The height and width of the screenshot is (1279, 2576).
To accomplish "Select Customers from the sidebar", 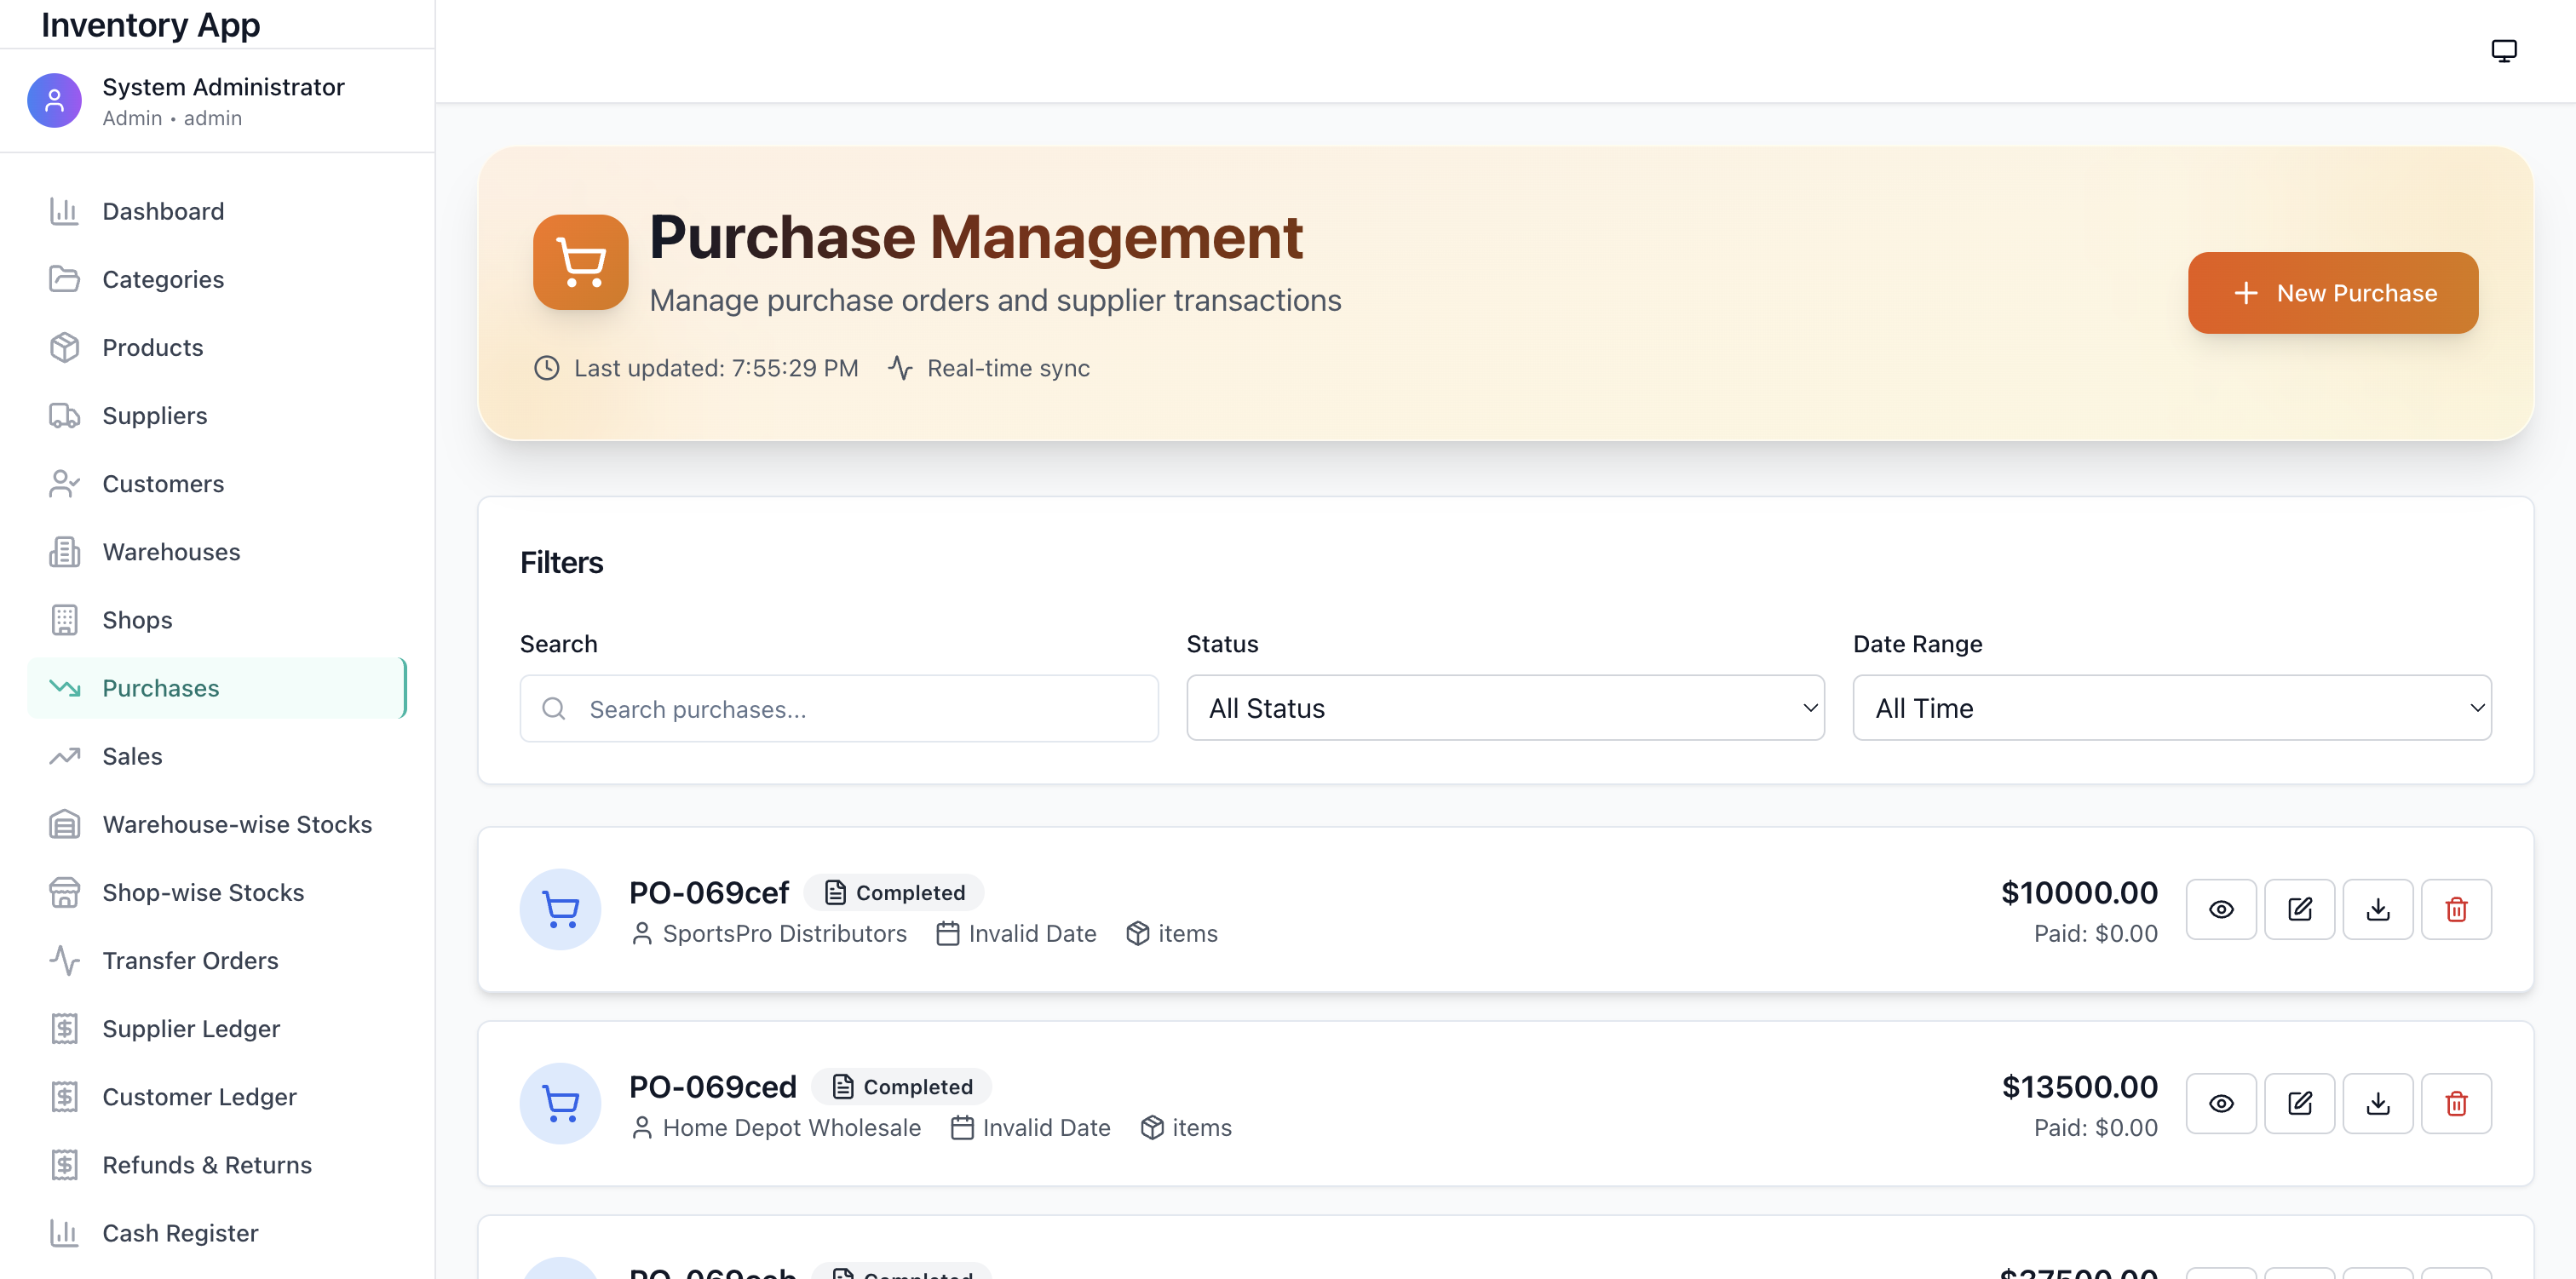I will 217,483.
